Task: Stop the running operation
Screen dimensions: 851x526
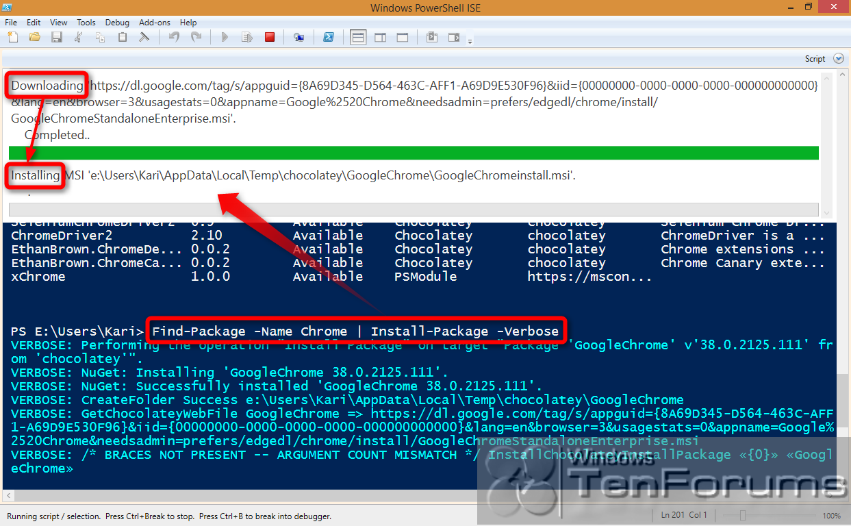Action: click(x=270, y=37)
